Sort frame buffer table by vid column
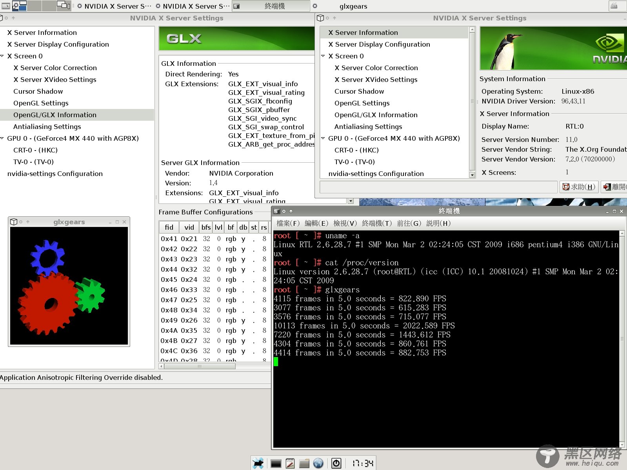 (189, 227)
